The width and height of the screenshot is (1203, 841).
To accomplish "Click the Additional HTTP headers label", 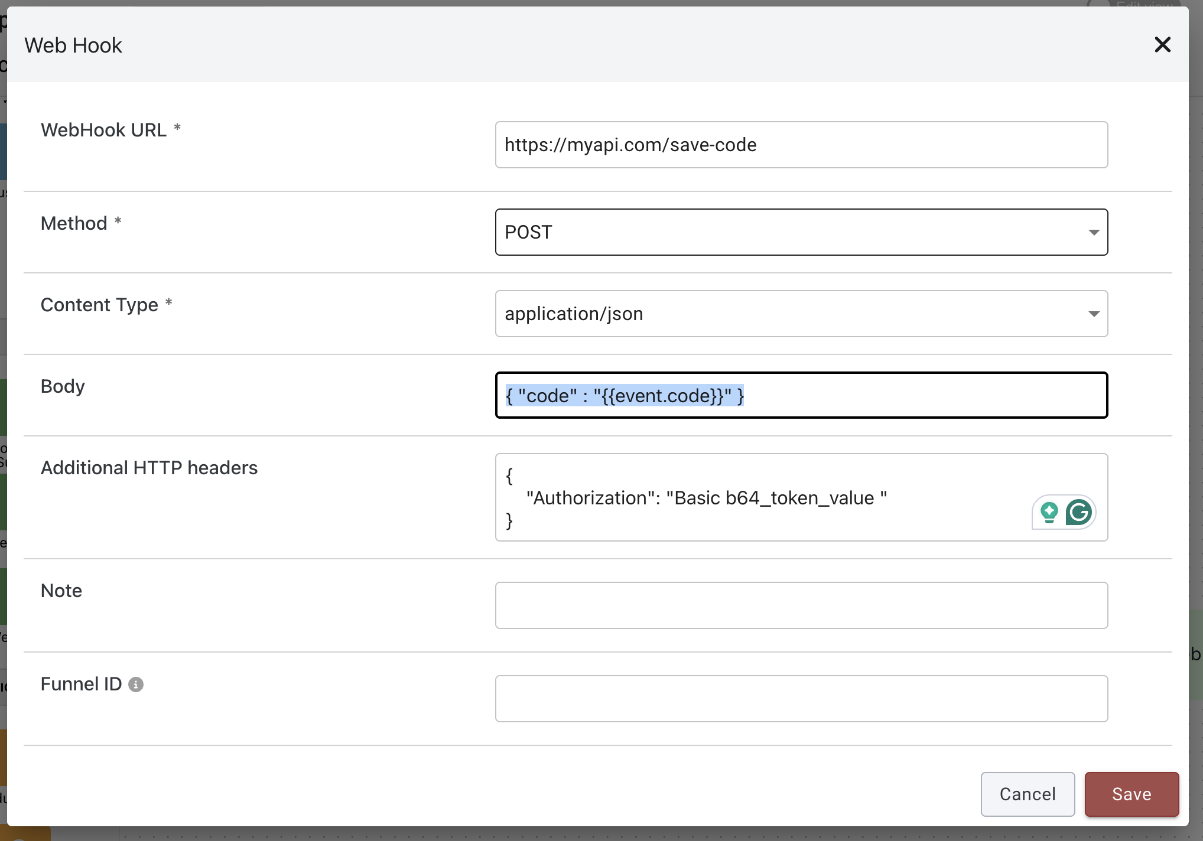I will tap(149, 468).
